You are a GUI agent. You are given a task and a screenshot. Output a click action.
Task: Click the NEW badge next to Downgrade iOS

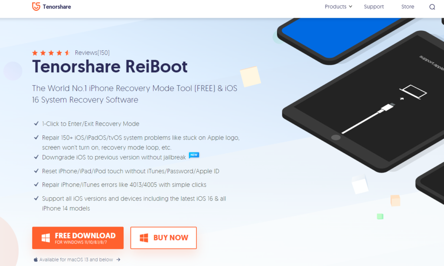(x=194, y=155)
